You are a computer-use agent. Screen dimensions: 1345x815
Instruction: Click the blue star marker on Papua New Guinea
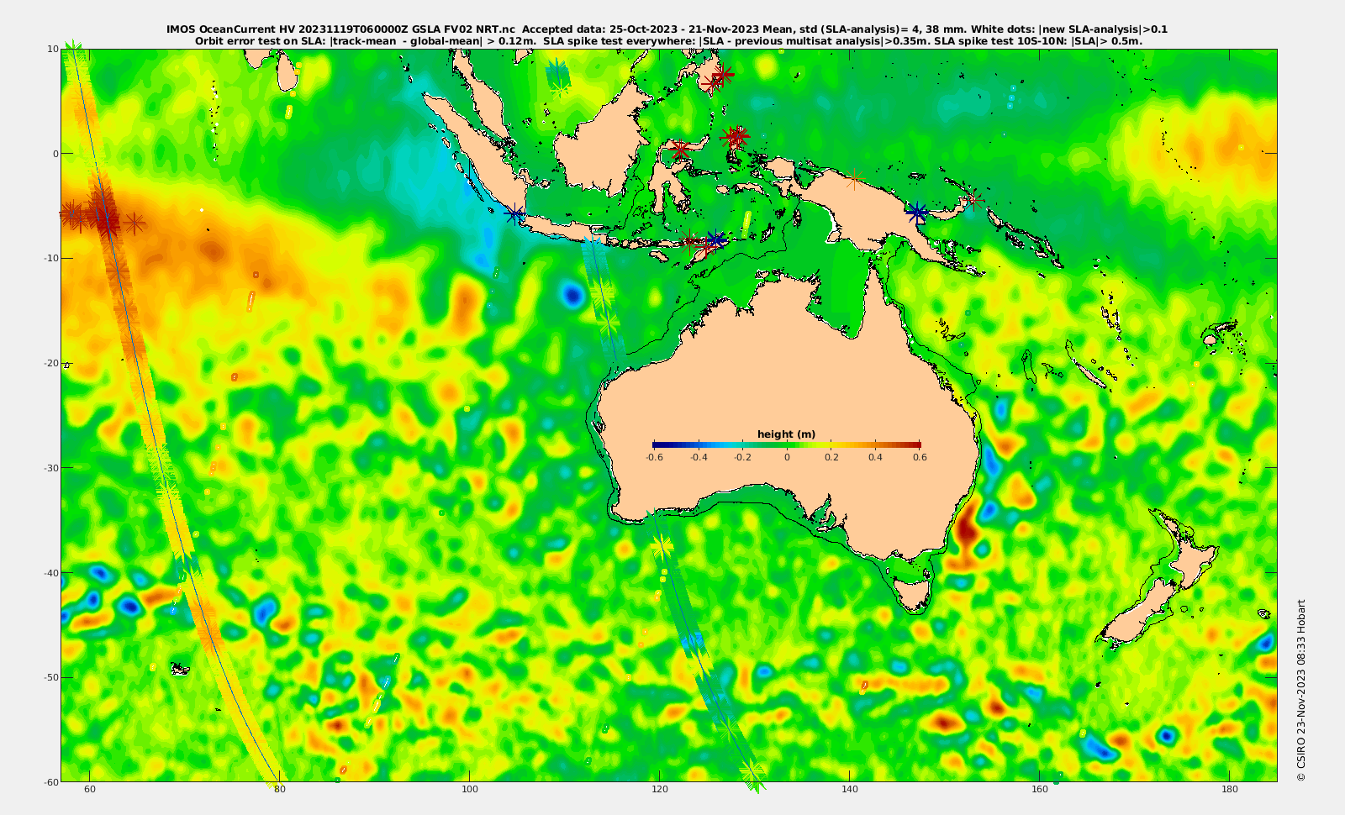click(x=917, y=213)
